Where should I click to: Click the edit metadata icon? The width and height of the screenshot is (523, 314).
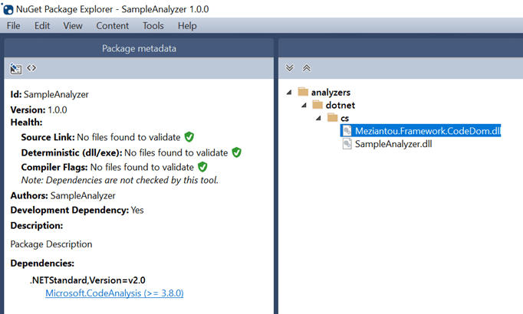(x=15, y=68)
